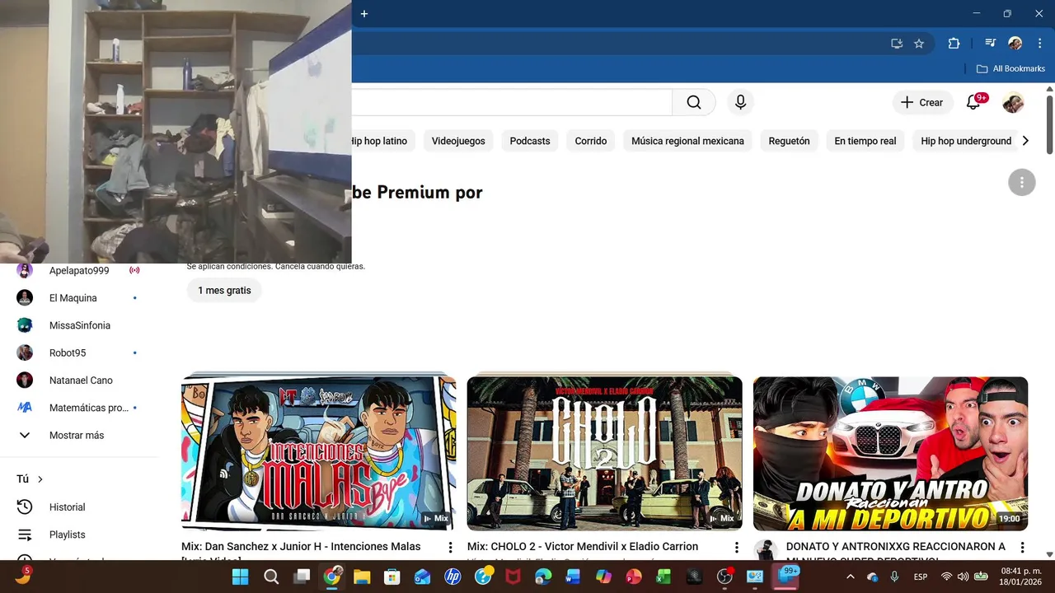Open CHOLO 2 mix thumbnail
The image size is (1055, 593).
(604, 452)
